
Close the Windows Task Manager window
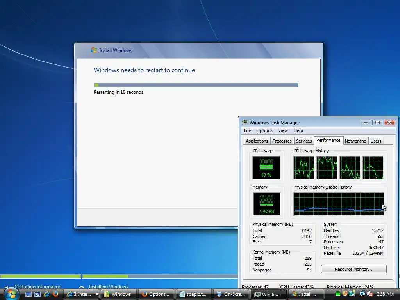tap(389, 123)
